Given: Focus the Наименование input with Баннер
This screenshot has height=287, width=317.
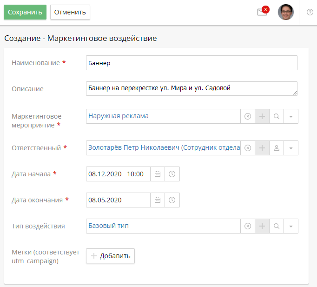Looking at the screenshot, I should click(192, 63).
